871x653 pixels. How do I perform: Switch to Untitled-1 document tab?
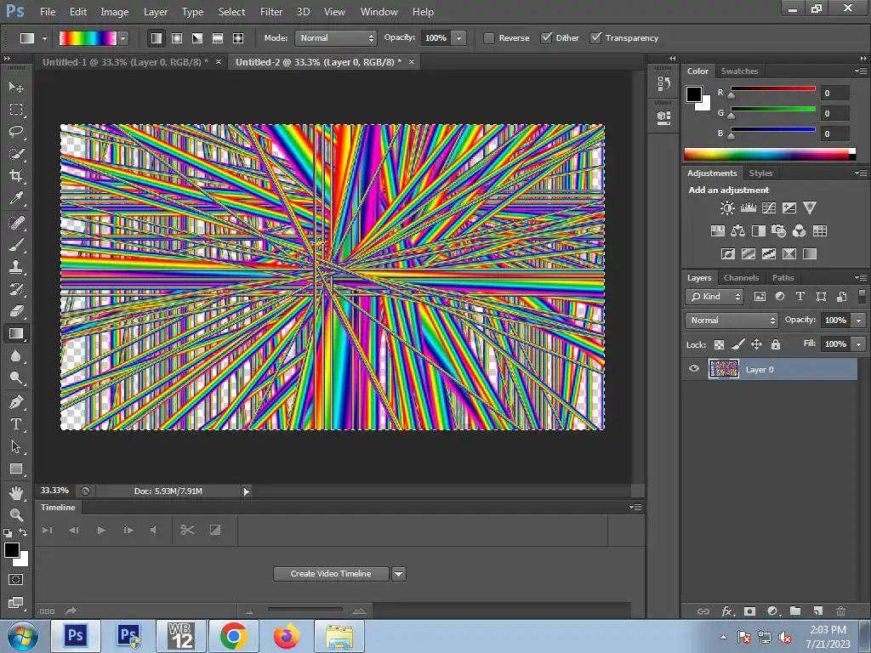pyautogui.click(x=125, y=62)
